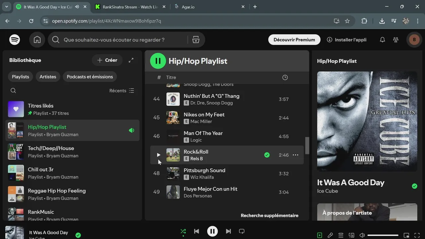Open Recherche supplémentaire link
The width and height of the screenshot is (425, 239).
(x=270, y=215)
